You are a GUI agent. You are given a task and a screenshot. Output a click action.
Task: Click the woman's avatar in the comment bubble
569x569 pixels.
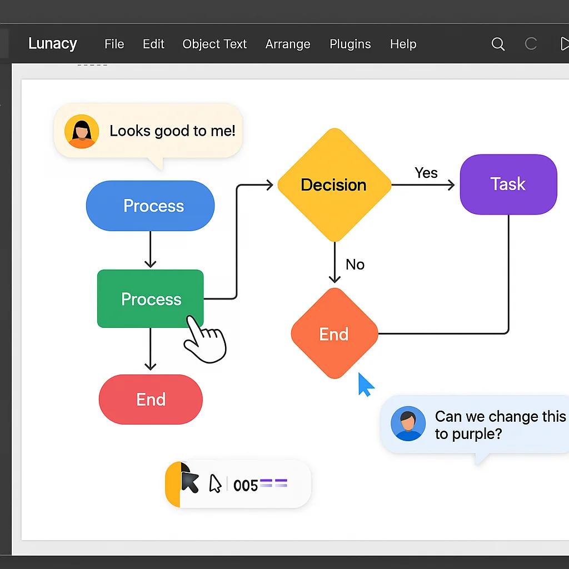coord(82,132)
